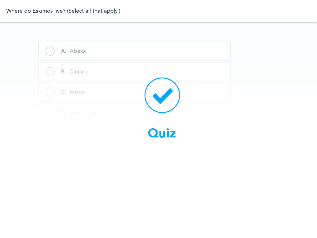Click the "(Select all that apply.)" hint text
The width and height of the screenshot is (317, 238).
point(93,11)
